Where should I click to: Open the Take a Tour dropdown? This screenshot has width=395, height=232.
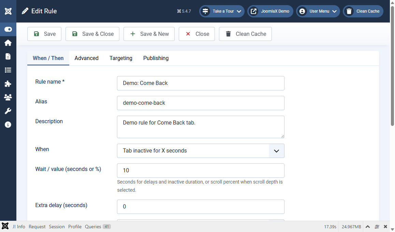222,11
